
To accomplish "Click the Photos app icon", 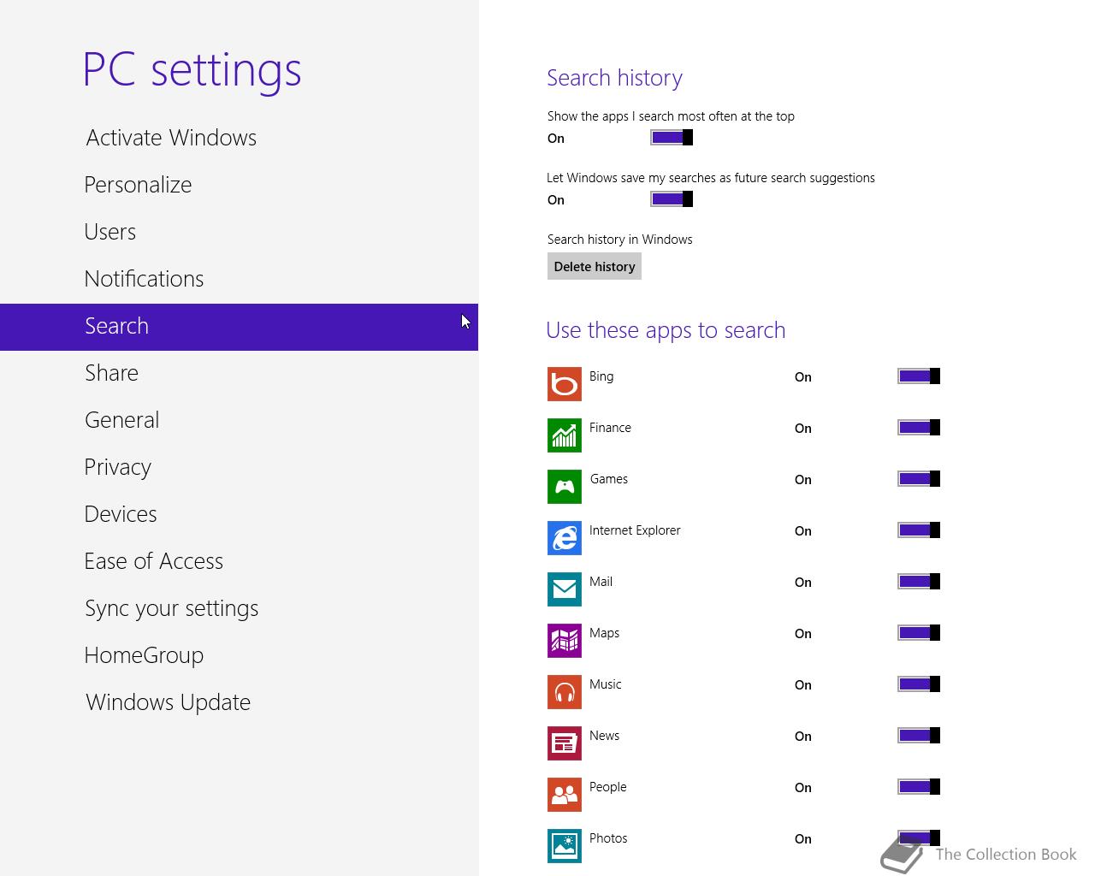I will point(565,846).
